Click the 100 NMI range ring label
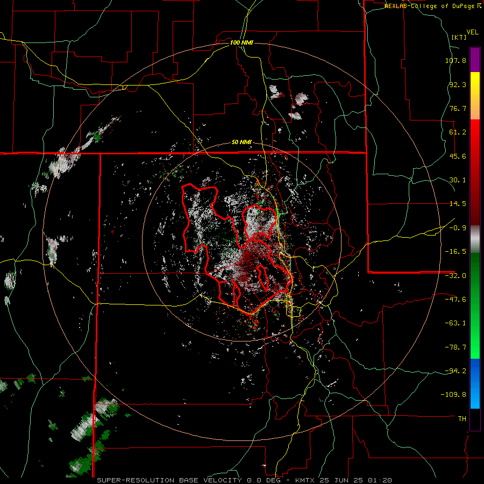Screen dimensions: 484x484 (x=241, y=42)
